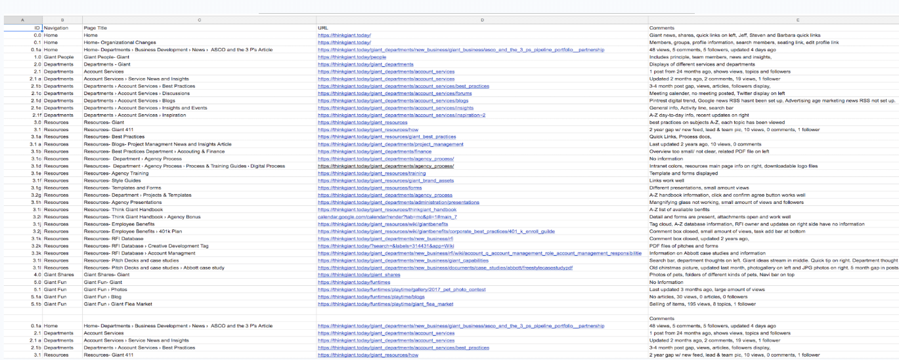Viewport: 899px width, 360px height.
Task: Click the column D header
Action: click(482, 21)
